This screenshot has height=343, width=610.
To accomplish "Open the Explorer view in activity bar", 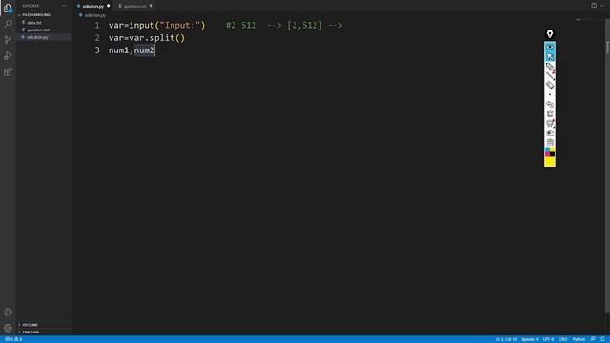I will [8, 9].
